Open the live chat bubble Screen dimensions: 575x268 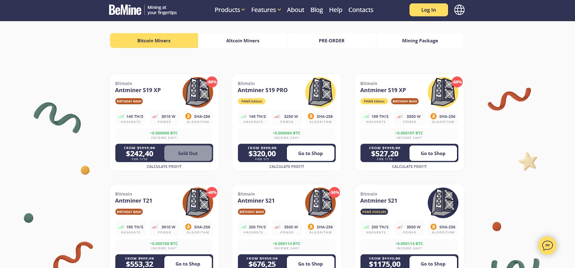[547, 246]
